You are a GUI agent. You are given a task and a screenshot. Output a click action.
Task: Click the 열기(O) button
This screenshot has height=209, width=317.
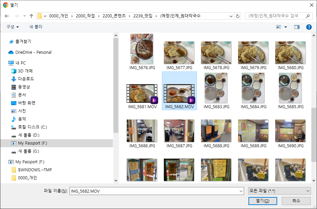(262, 201)
